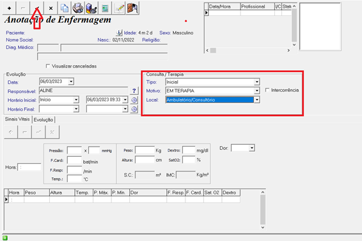This screenshot has height=241, width=362.
Task: Expand the 06/03/2023 09:33 datetime dropdown
Action: (x=125, y=99)
